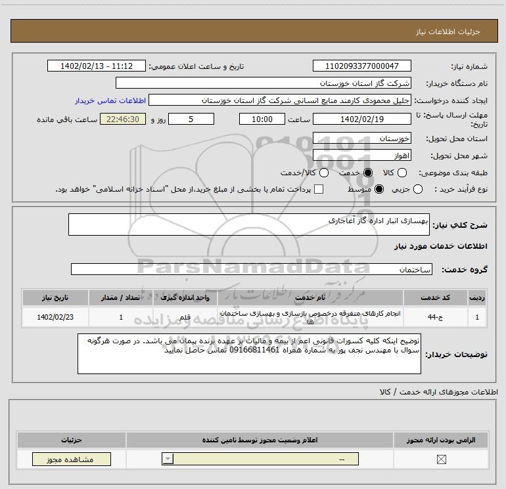Viewport: 506px width, 489px height.
Task: Click the response deadline date 1402/02/19
Action: pos(361,119)
